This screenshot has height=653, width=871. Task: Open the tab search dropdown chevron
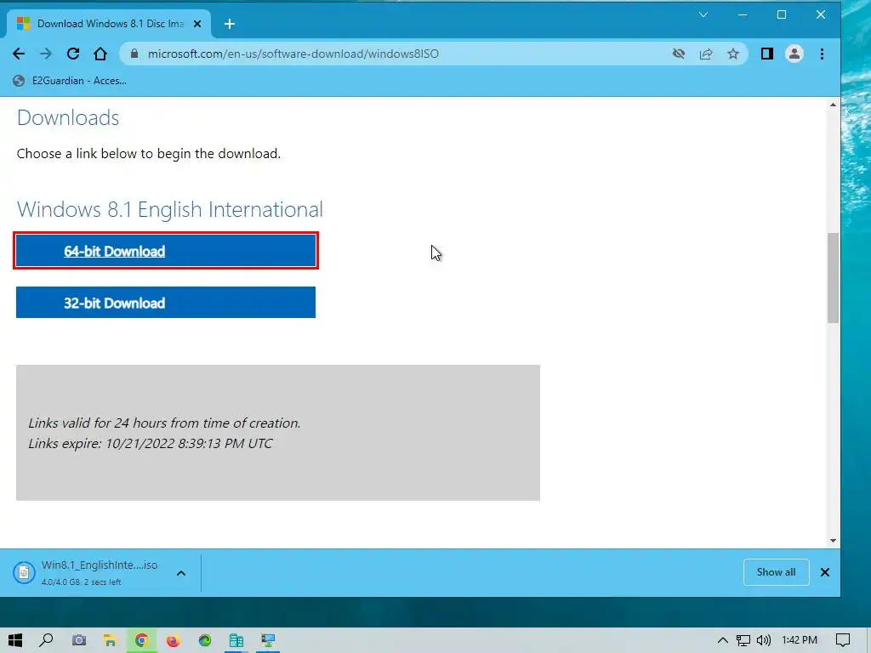(703, 14)
